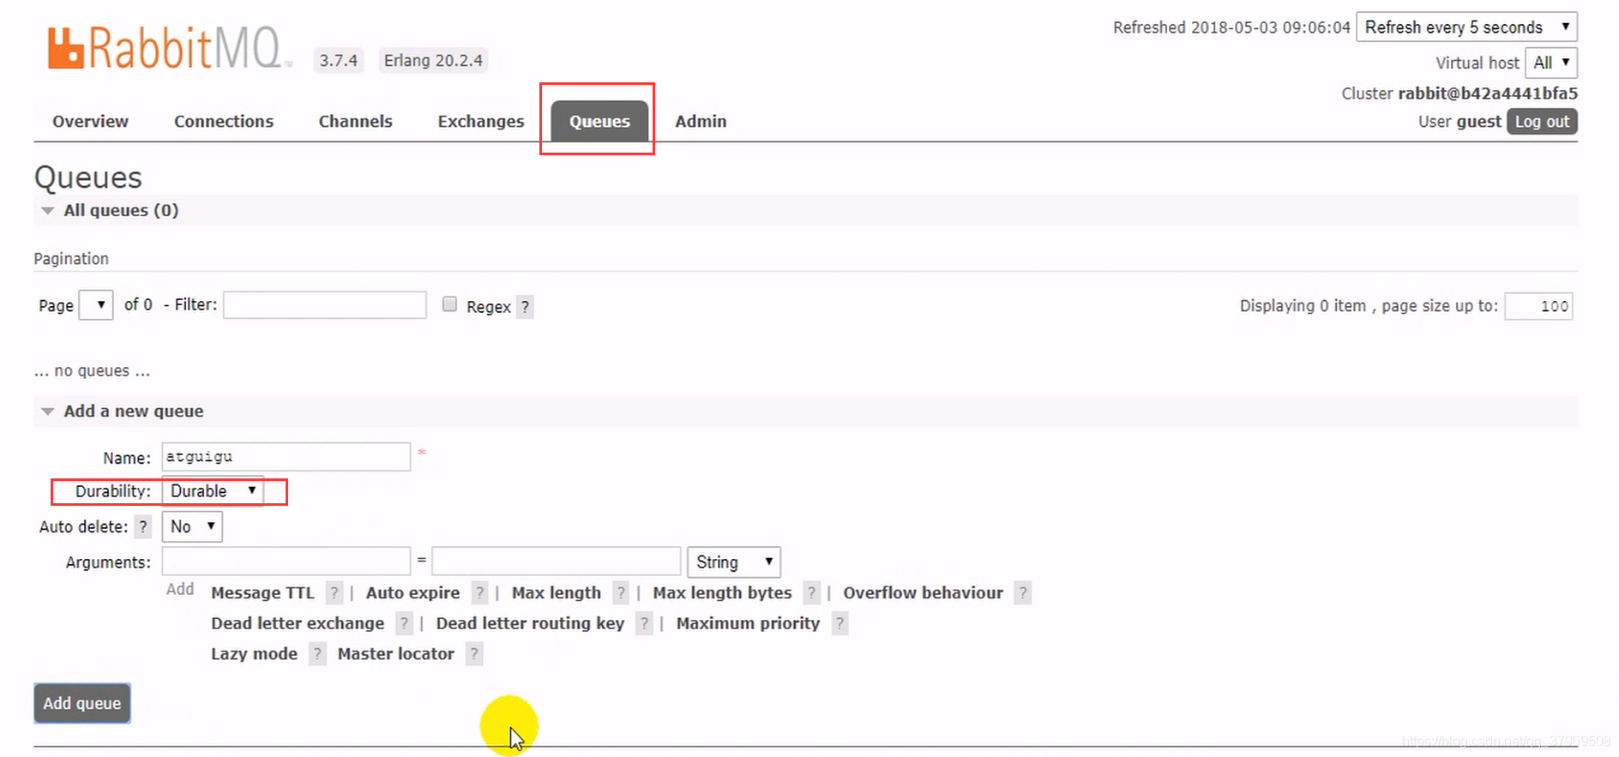Show help for Auto expire
1619x757 pixels.
tap(479, 593)
